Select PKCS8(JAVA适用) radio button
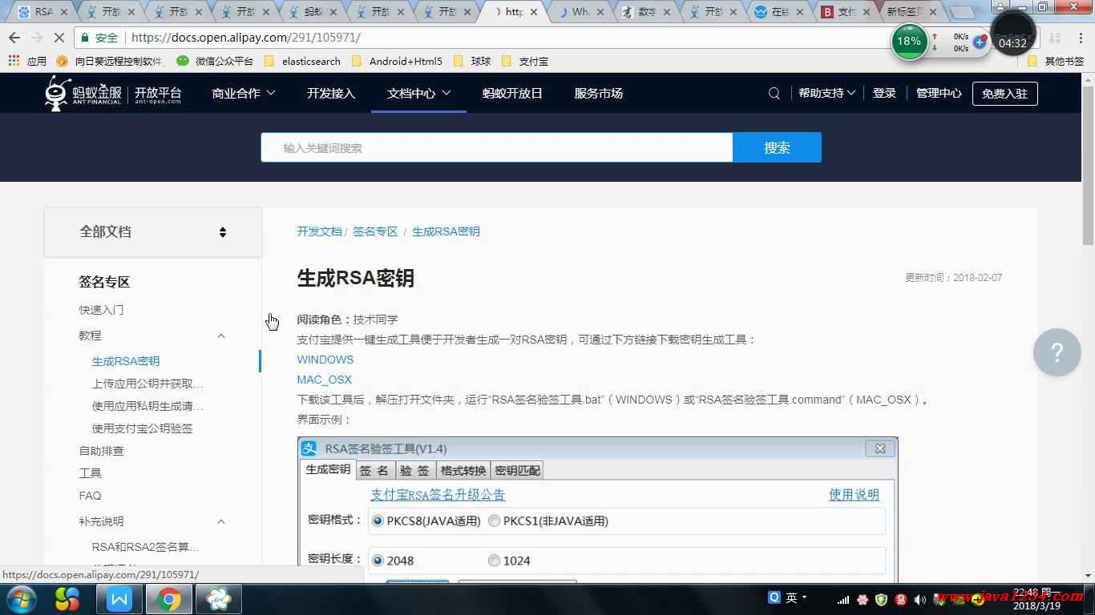Viewport: 1095px width, 615px height. [x=378, y=521]
